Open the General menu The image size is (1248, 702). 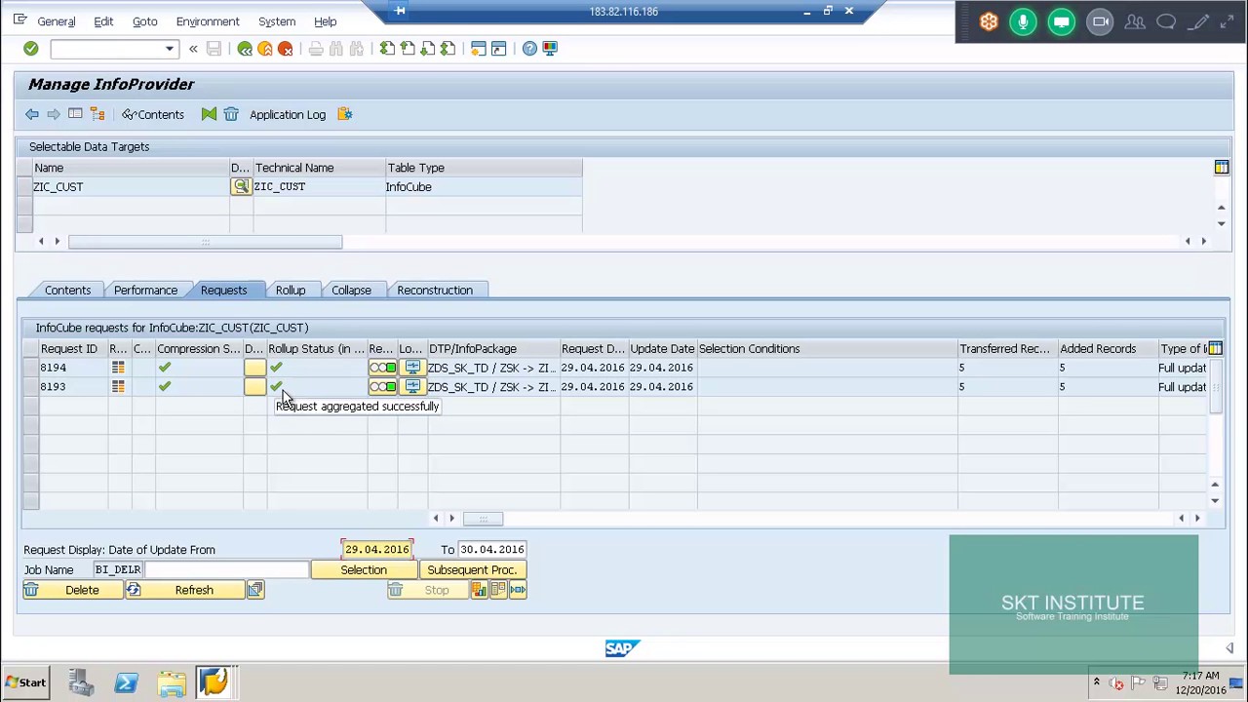[x=56, y=21]
